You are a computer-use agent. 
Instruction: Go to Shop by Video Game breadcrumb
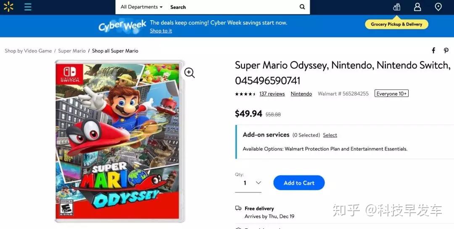pos(28,51)
